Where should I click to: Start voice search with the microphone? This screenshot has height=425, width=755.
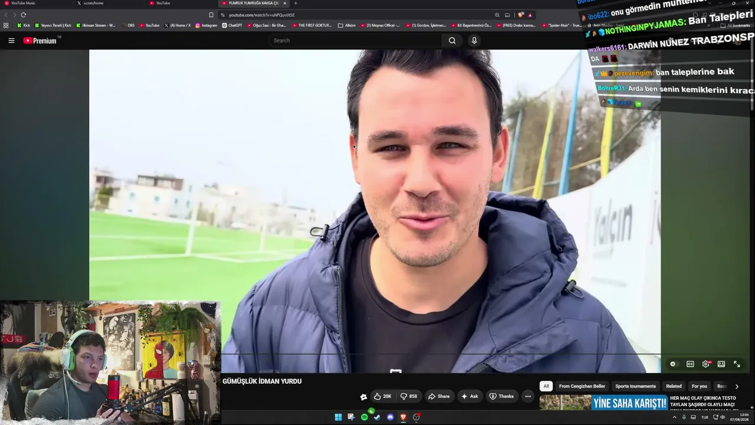474,41
